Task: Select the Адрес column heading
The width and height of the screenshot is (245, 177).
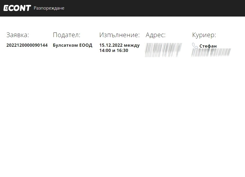Action: click(x=155, y=35)
